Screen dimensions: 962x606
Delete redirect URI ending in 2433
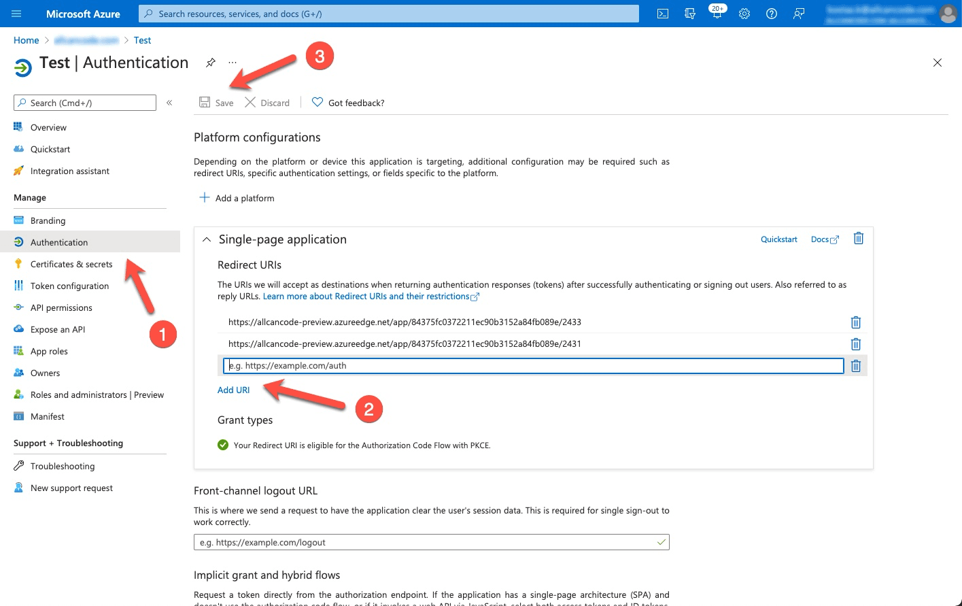pos(856,322)
